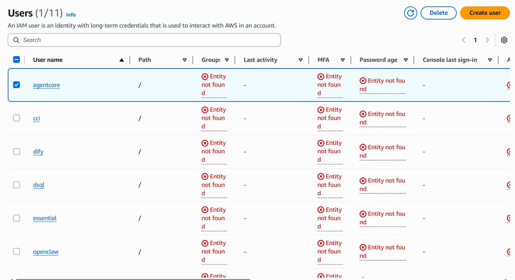Viewport: 515px width, 280px height.
Task: Click the error icon in dify's Groups cell
Action: click(x=205, y=143)
